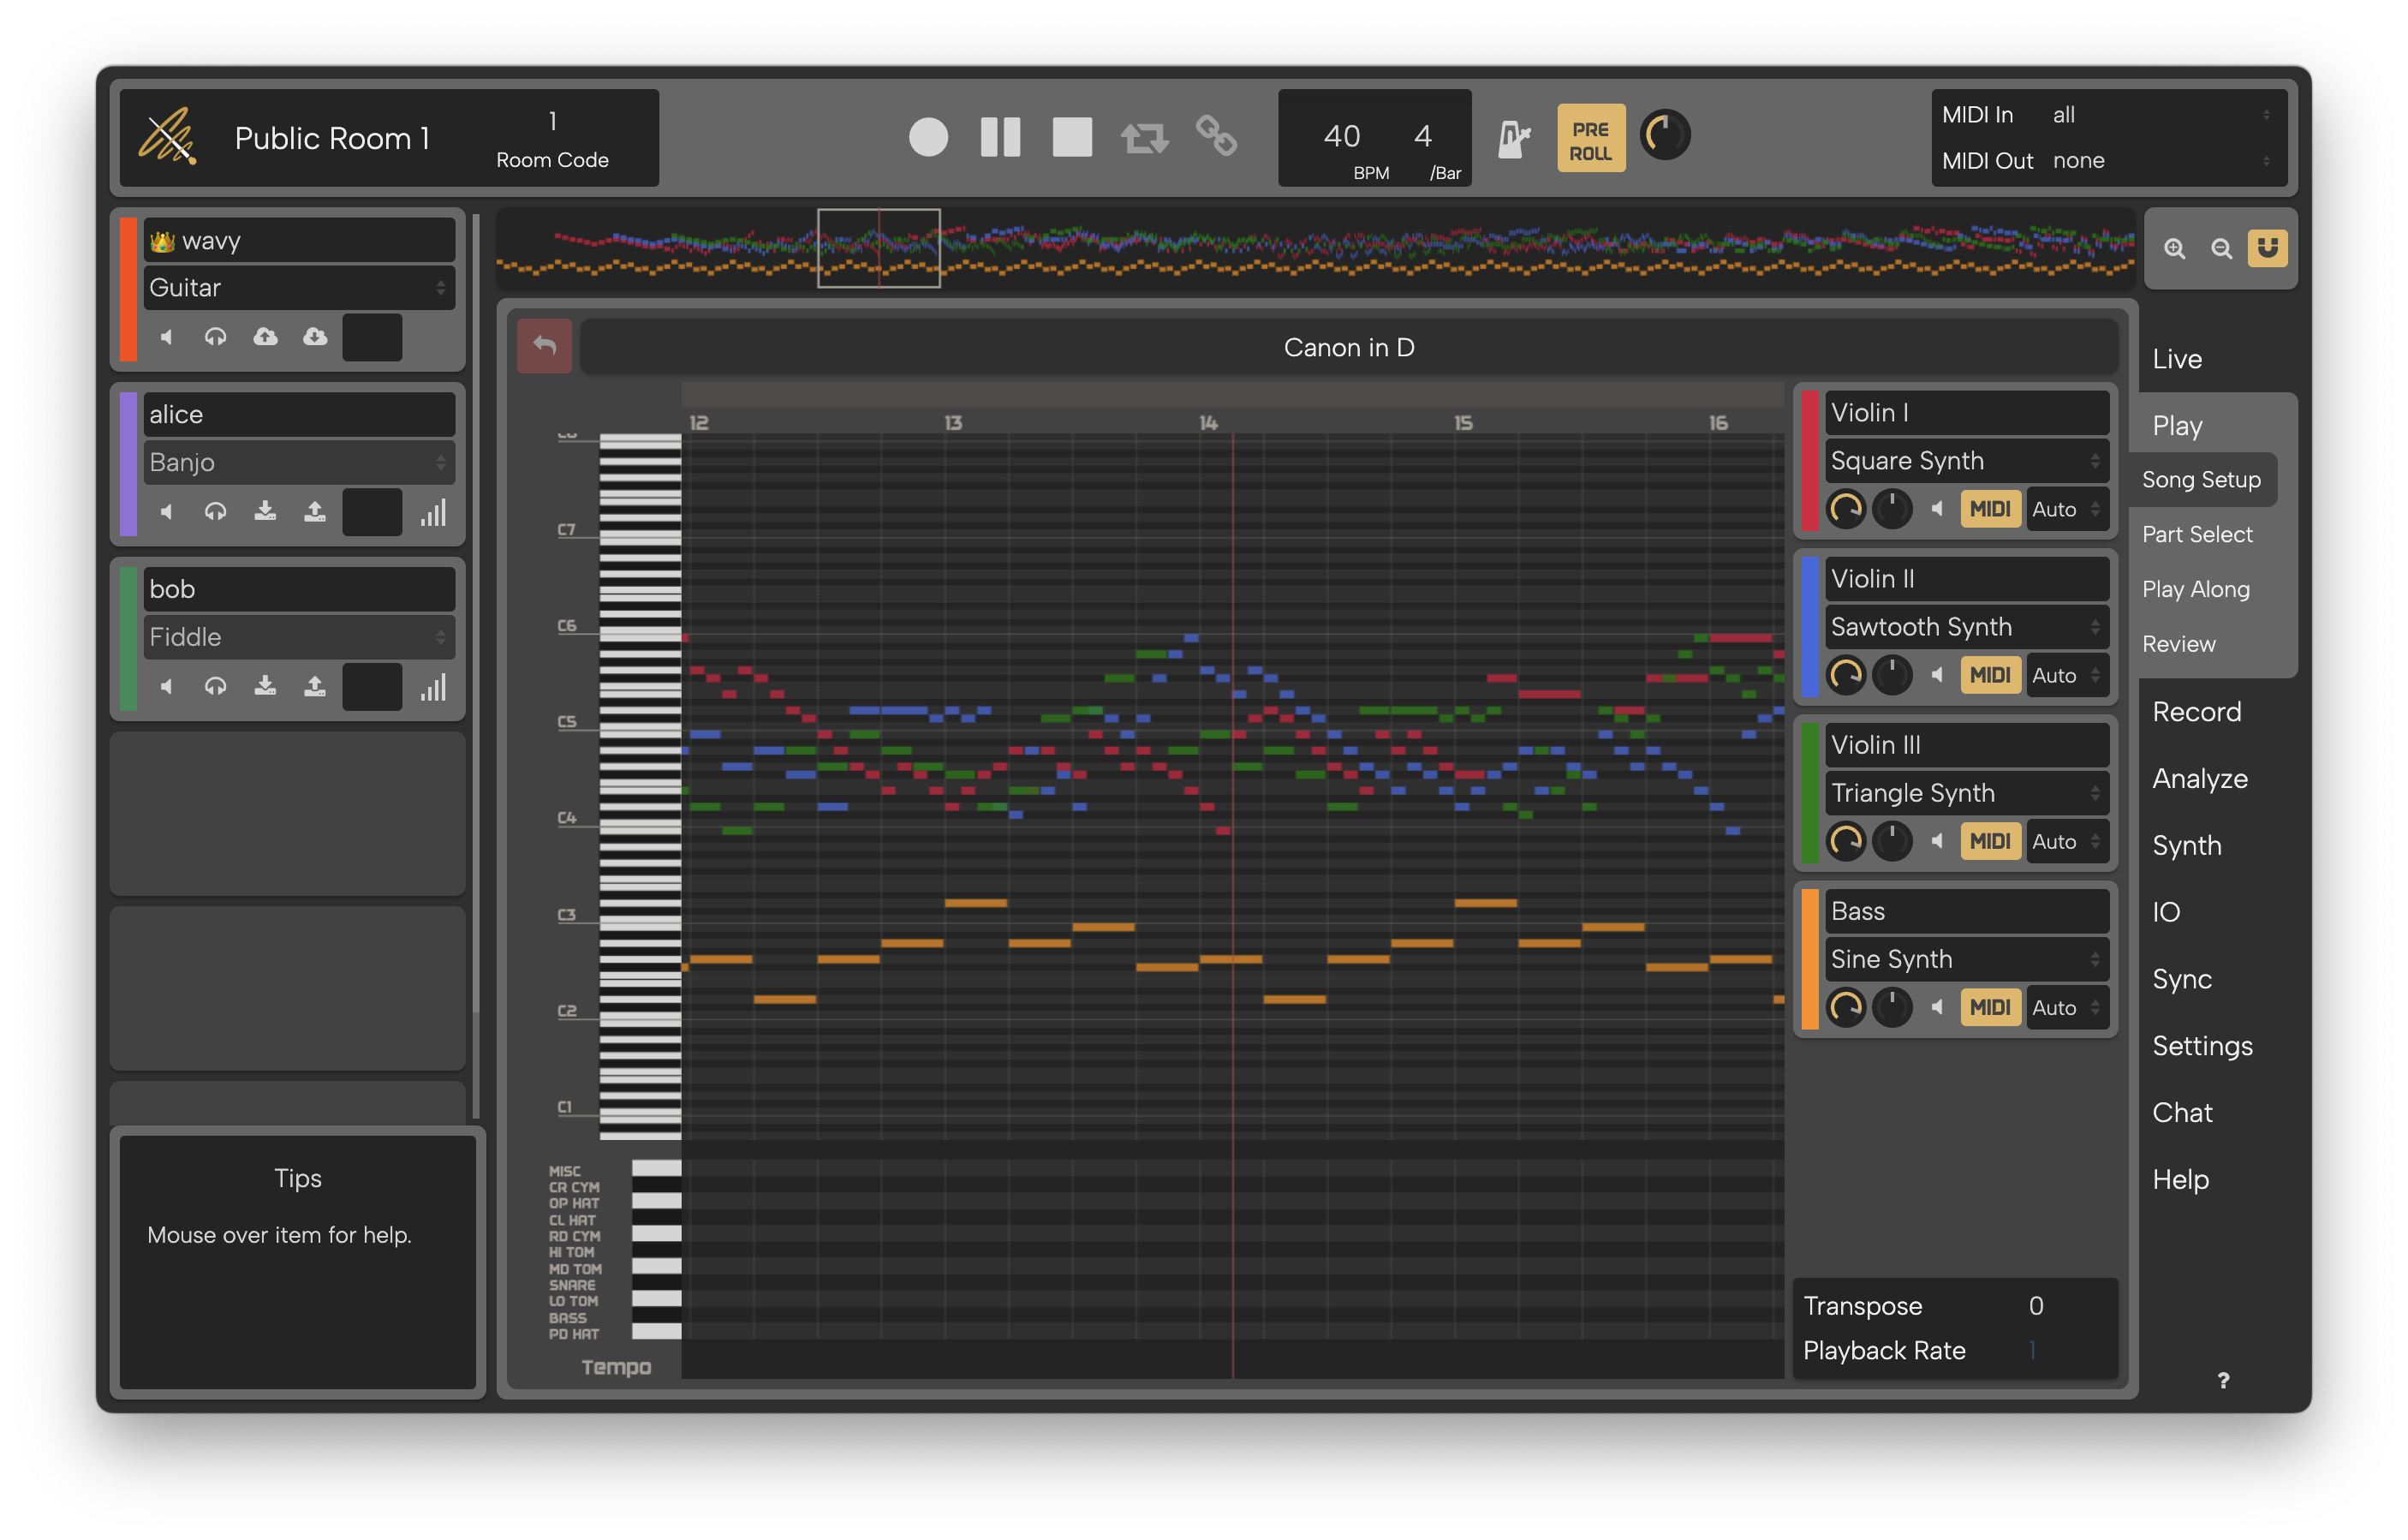
Task: Open alice's Banjo instrument dropdown
Action: 299,463
